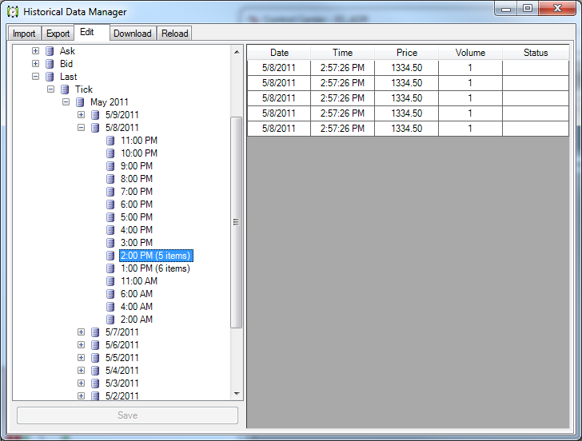This screenshot has height=441, width=582.
Task: Click the Historical Data Manager title bar icon
Action: pyautogui.click(x=13, y=12)
